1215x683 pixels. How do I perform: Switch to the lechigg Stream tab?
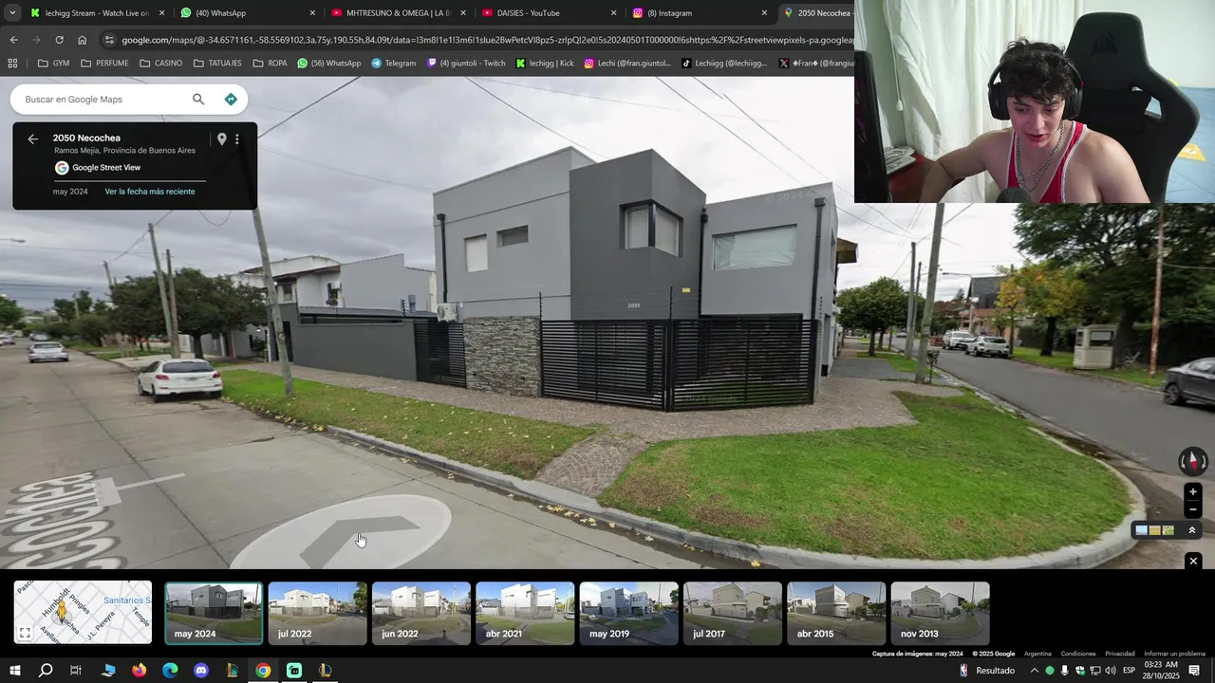point(97,13)
